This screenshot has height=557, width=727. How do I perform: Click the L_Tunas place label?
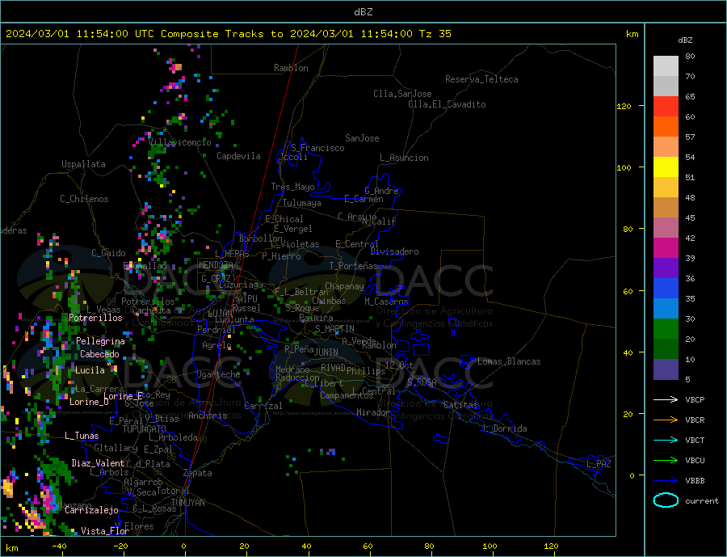82,436
